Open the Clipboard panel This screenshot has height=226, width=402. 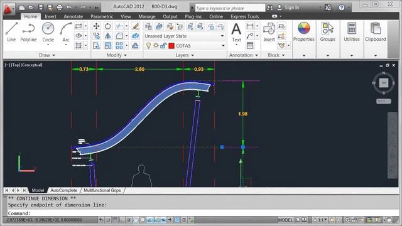coord(376,32)
